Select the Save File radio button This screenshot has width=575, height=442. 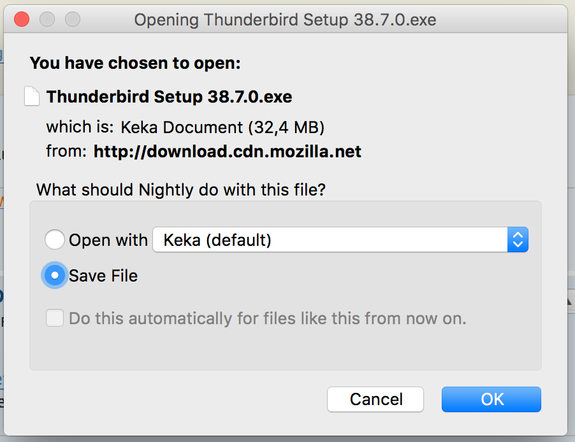(x=55, y=276)
